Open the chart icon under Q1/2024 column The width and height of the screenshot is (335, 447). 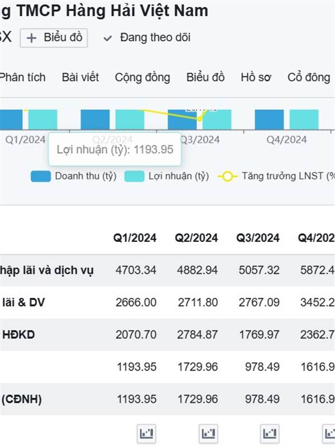point(146,434)
